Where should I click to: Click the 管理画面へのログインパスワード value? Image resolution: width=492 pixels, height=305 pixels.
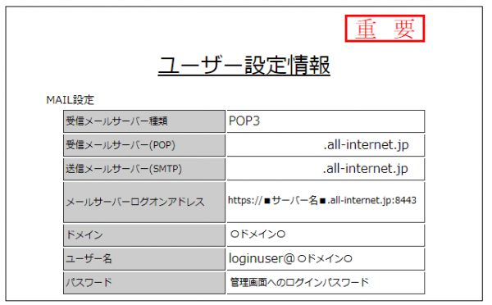[x=299, y=282]
